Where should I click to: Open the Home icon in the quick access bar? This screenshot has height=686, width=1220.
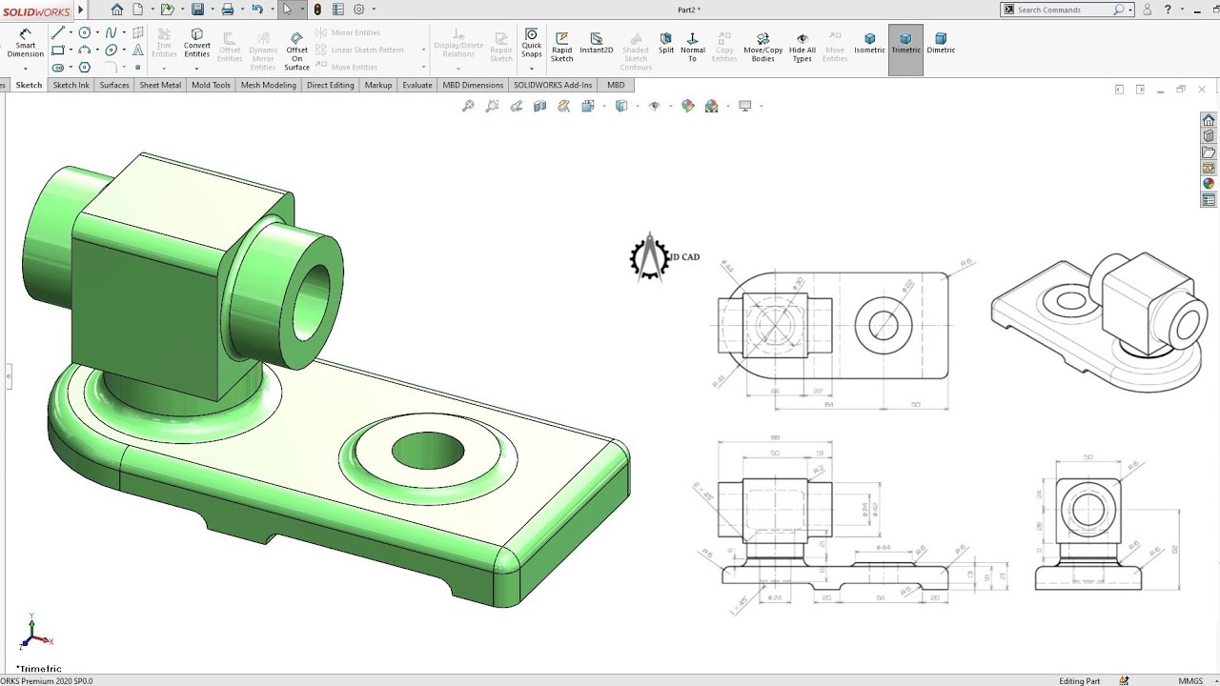[117, 10]
